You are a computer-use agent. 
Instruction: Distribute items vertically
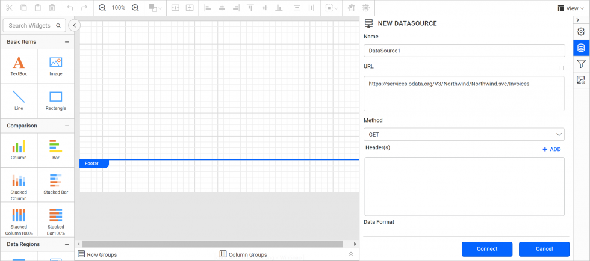point(297,8)
